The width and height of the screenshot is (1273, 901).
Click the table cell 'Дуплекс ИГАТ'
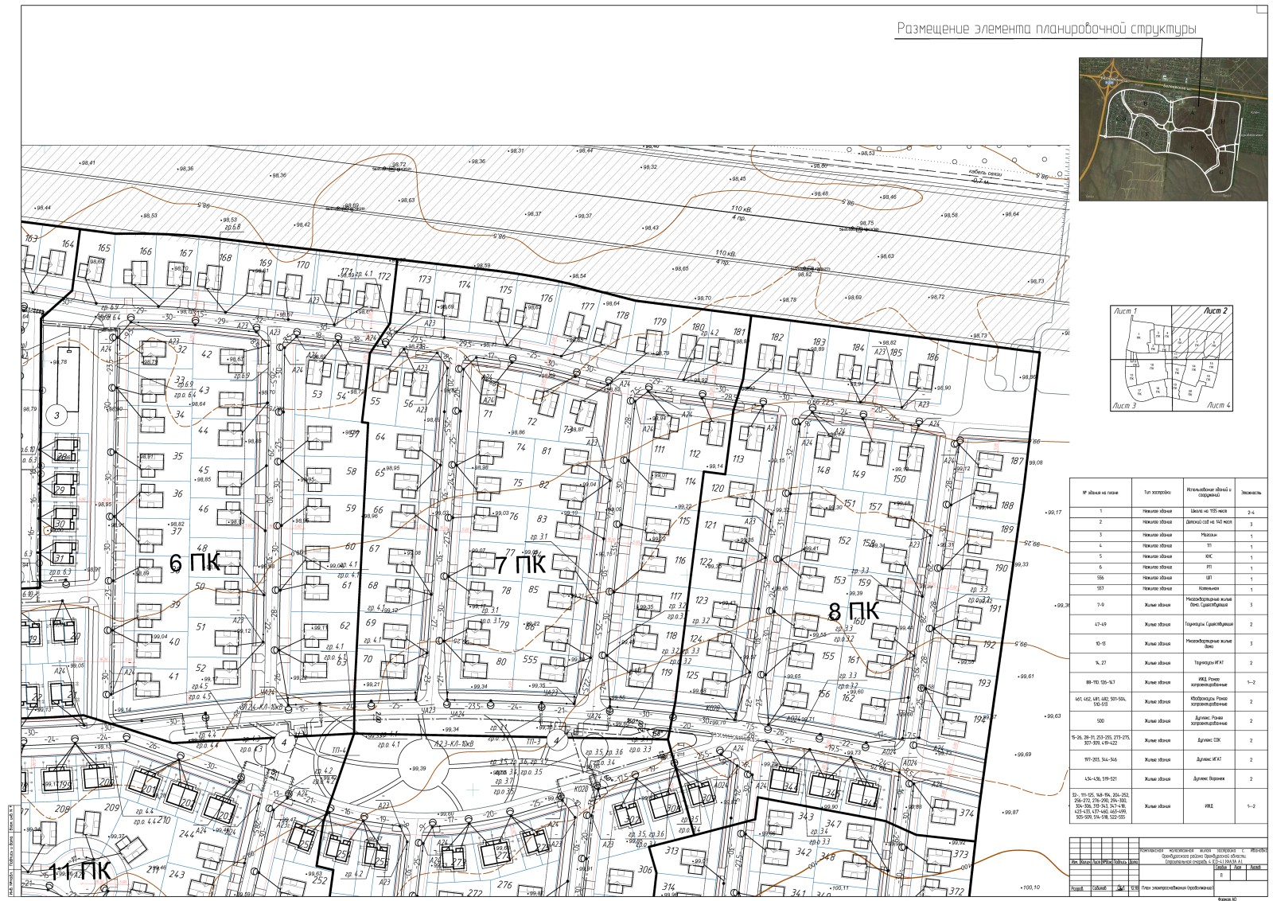tap(1209, 760)
